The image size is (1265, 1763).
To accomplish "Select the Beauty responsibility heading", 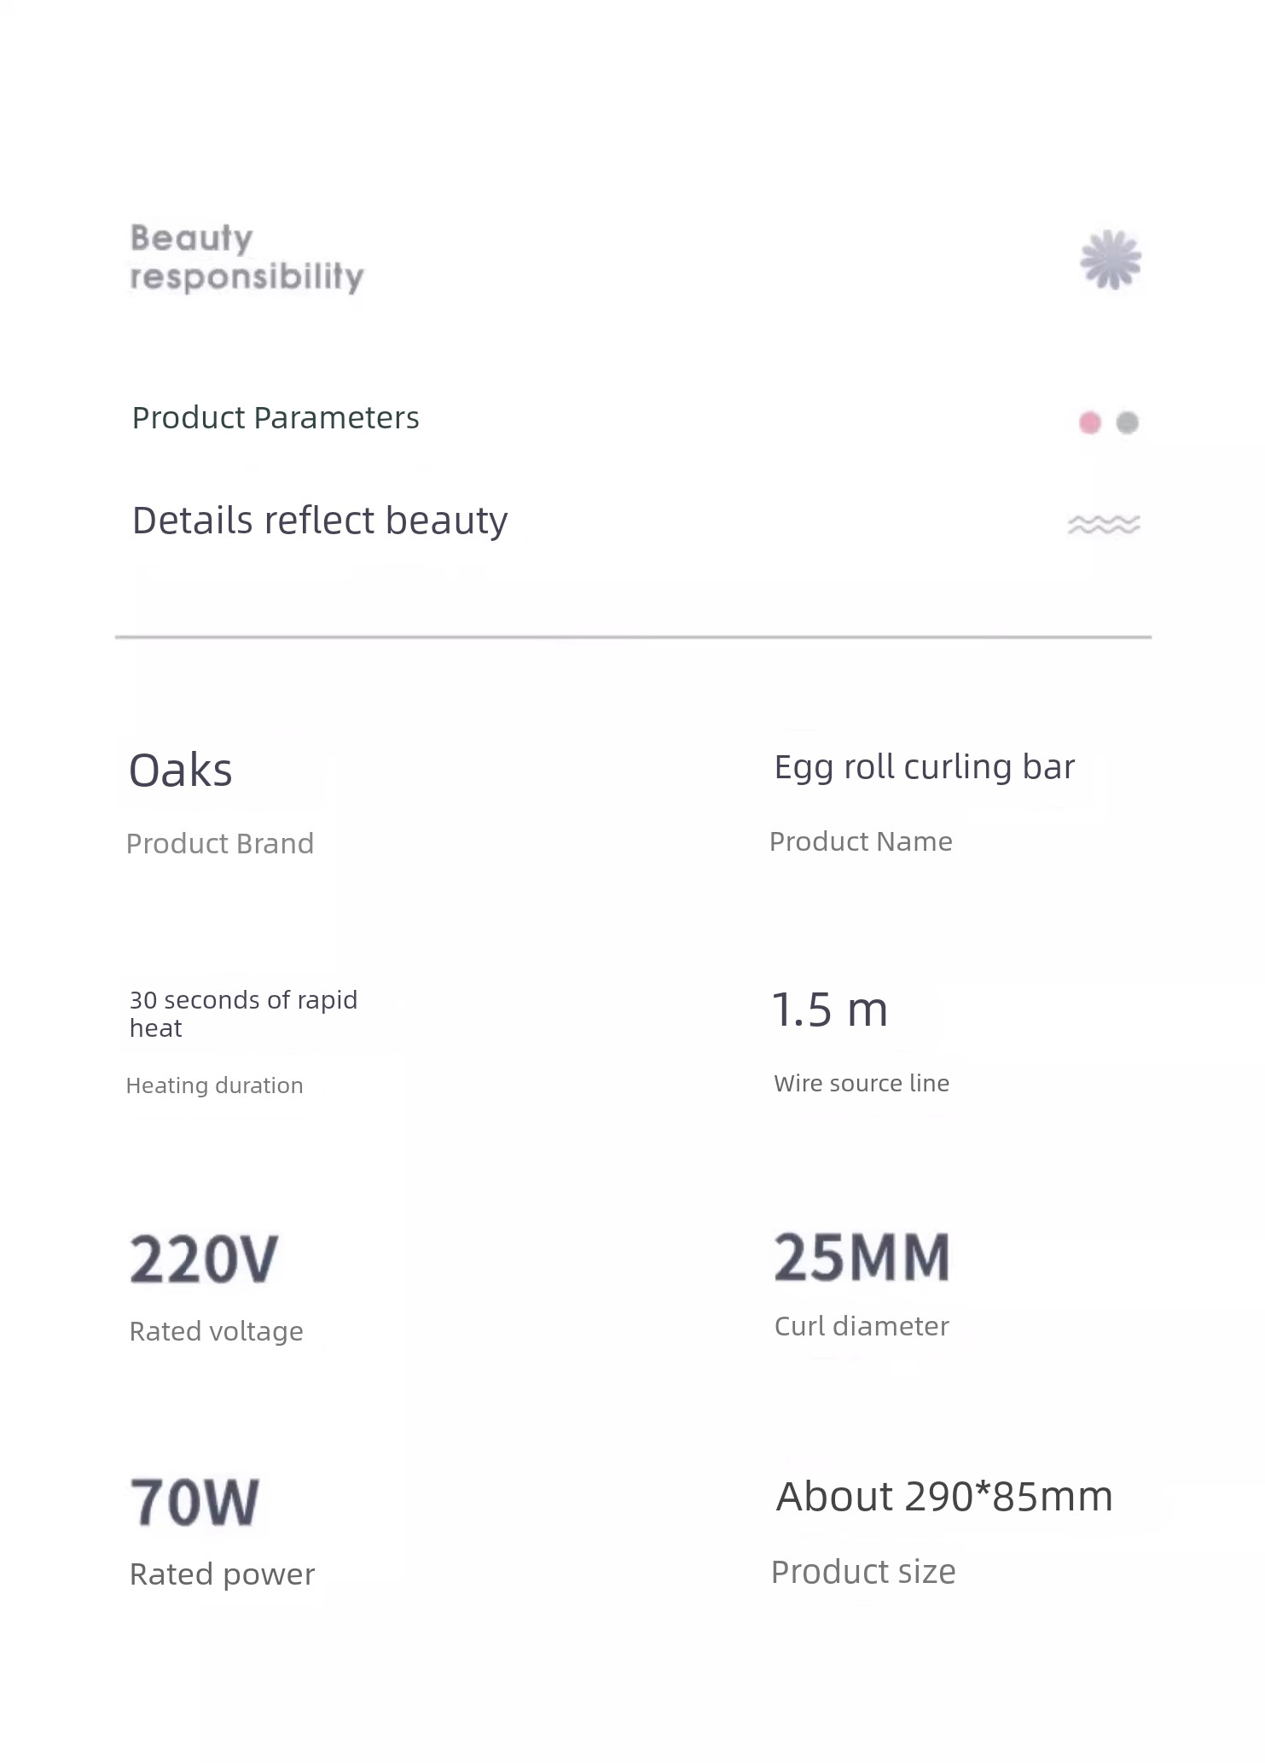I will [247, 258].
